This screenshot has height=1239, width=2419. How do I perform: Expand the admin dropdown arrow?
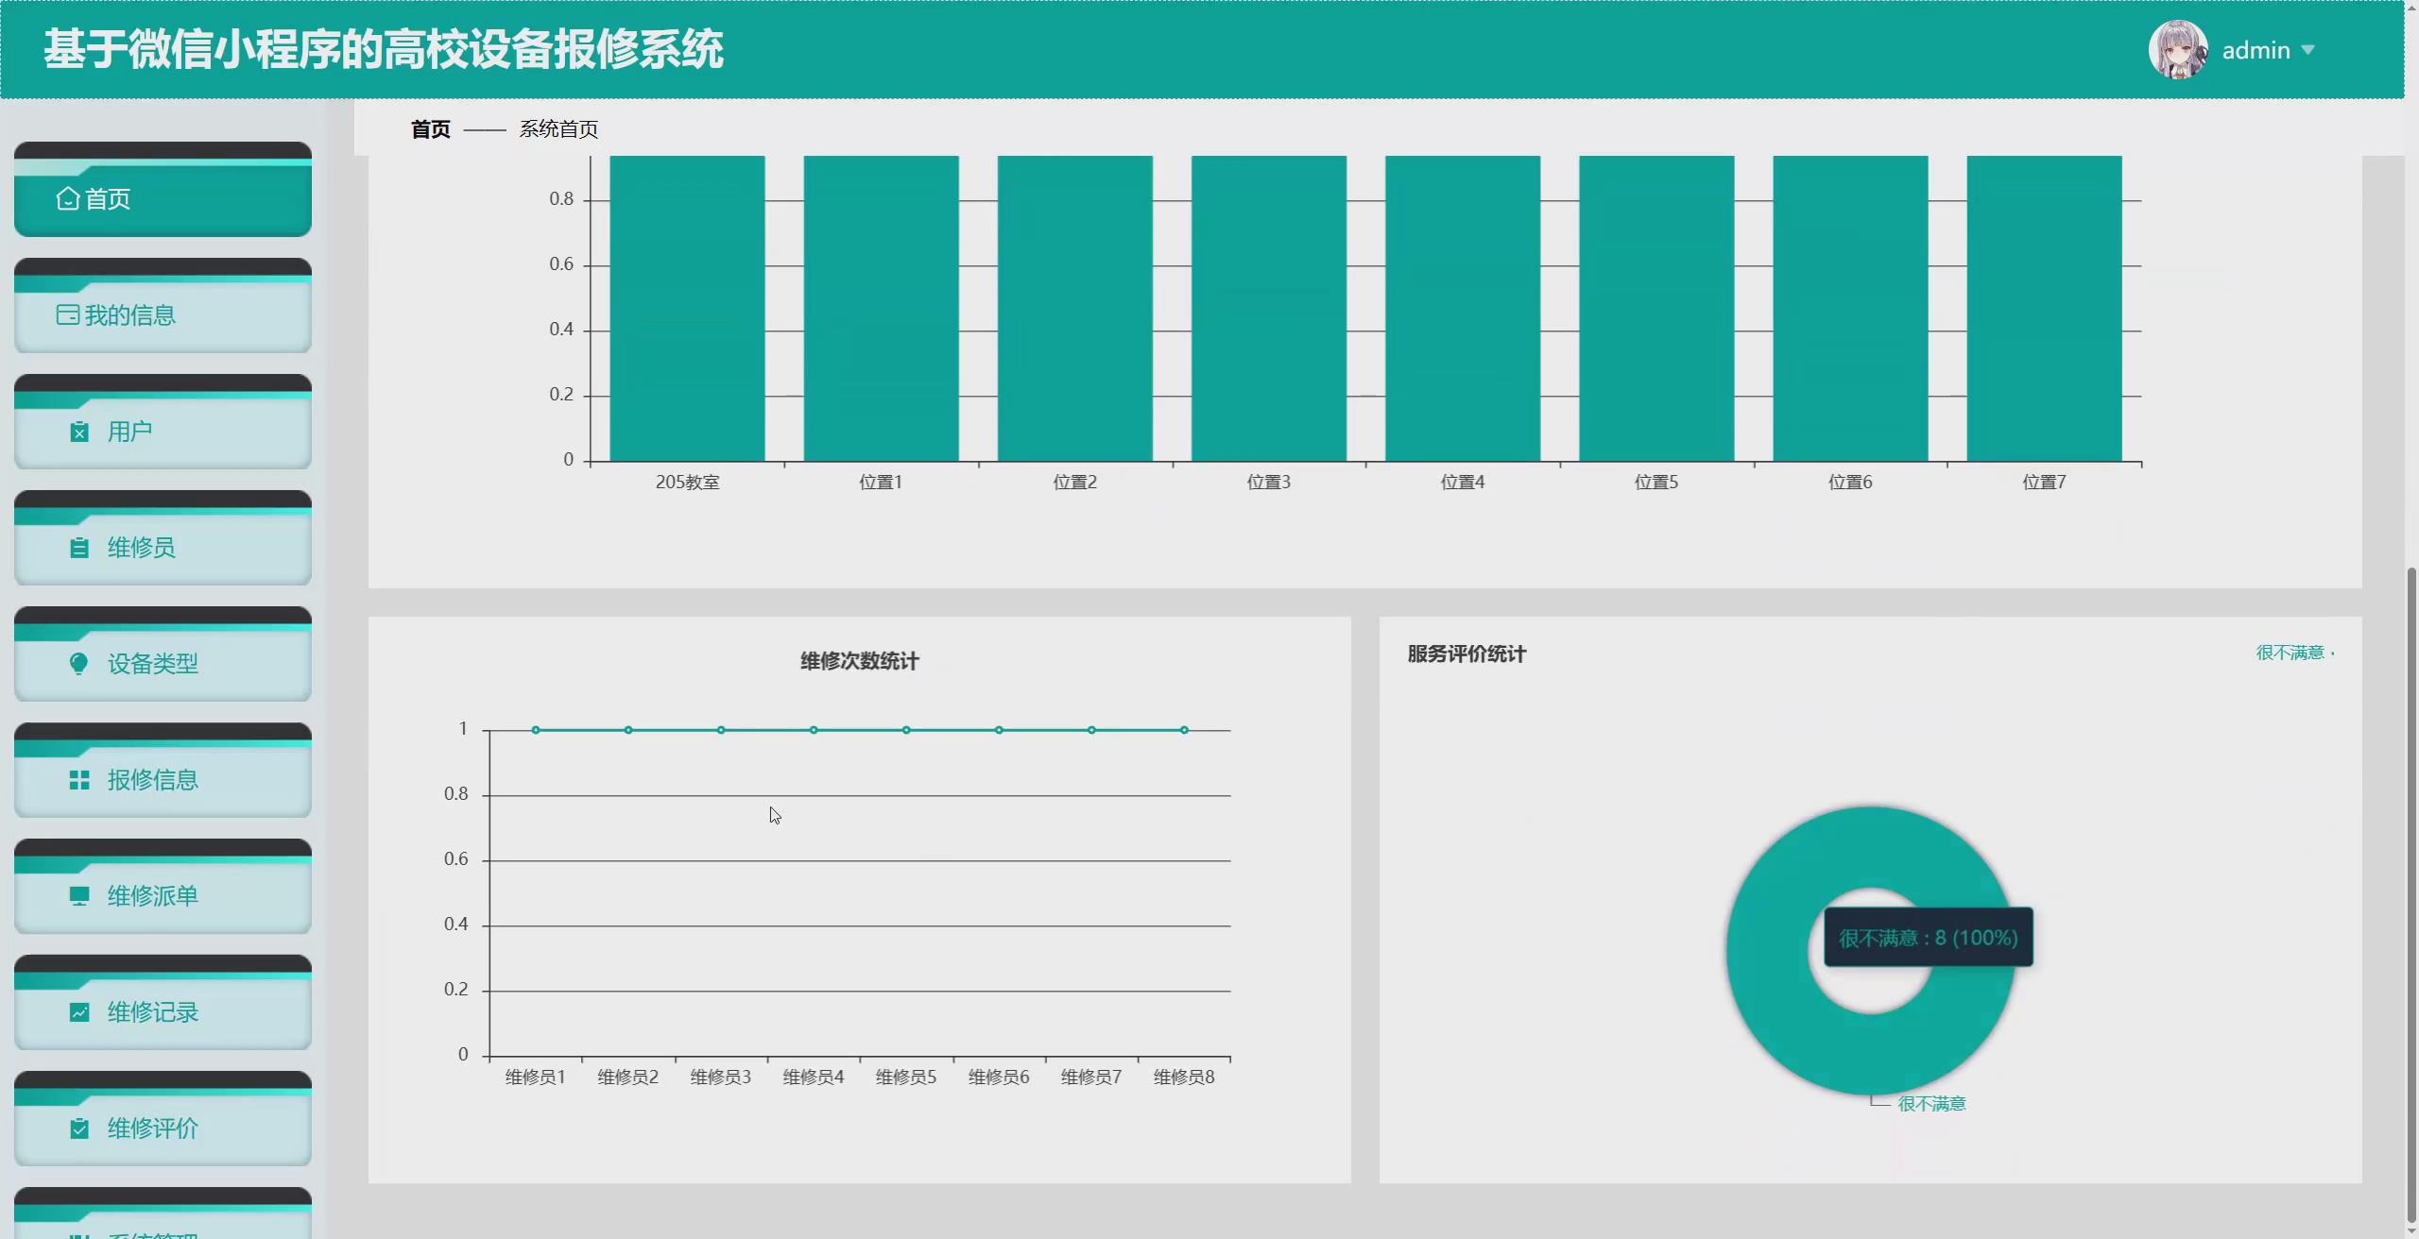pyautogui.click(x=2308, y=50)
